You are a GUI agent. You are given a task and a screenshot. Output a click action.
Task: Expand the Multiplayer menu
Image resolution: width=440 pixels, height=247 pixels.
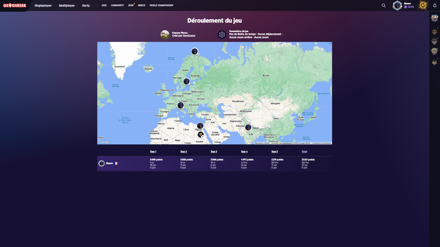pos(67,5)
